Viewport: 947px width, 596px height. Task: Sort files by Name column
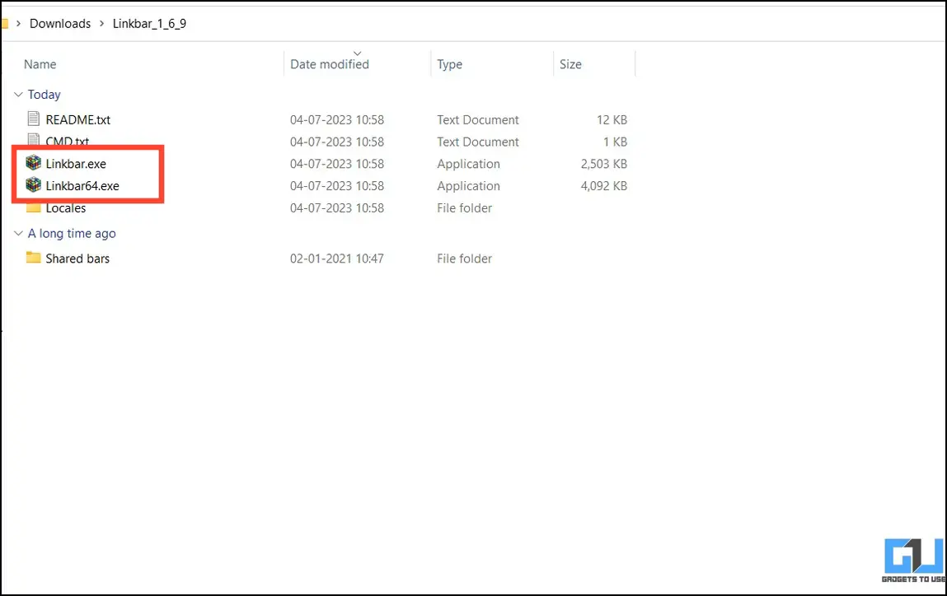pyautogui.click(x=40, y=64)
